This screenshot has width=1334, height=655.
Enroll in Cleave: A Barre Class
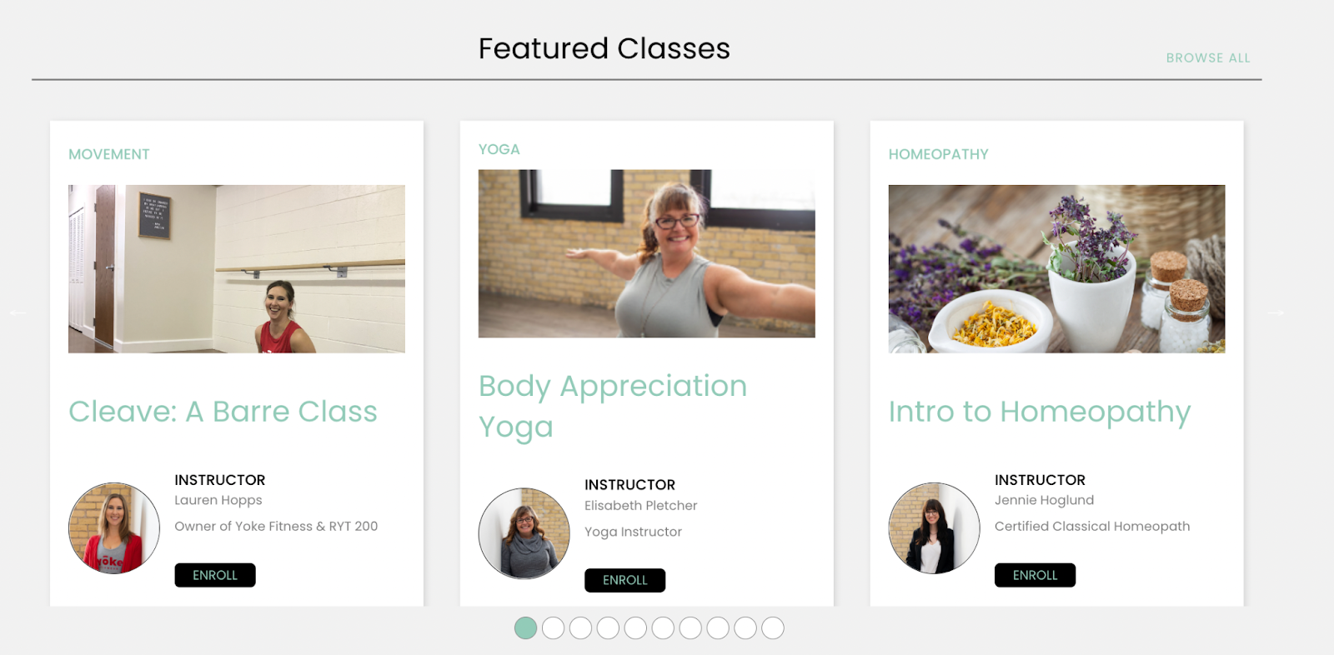(215, 575)
